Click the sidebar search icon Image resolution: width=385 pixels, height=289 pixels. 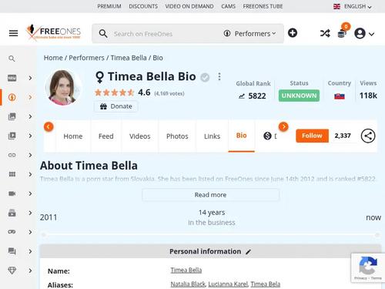tap(12, 59)
